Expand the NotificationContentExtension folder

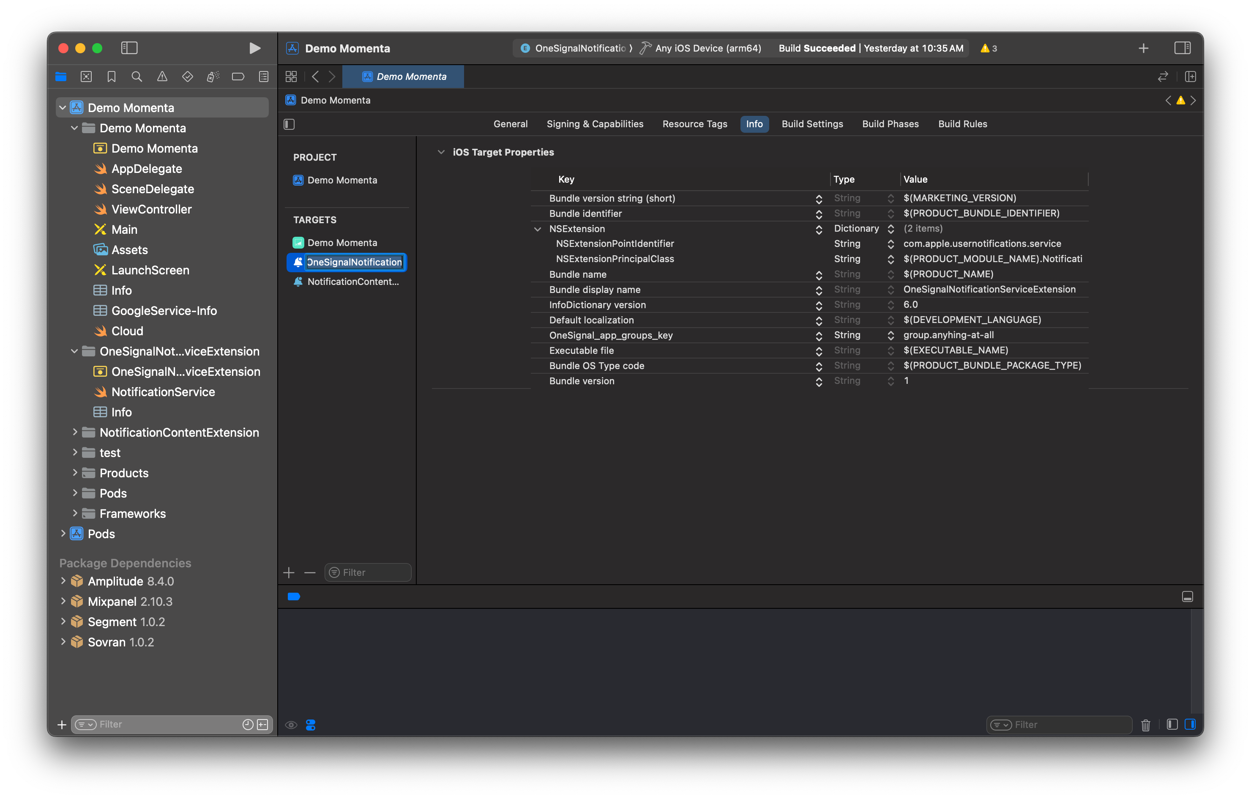pos(75,432)
